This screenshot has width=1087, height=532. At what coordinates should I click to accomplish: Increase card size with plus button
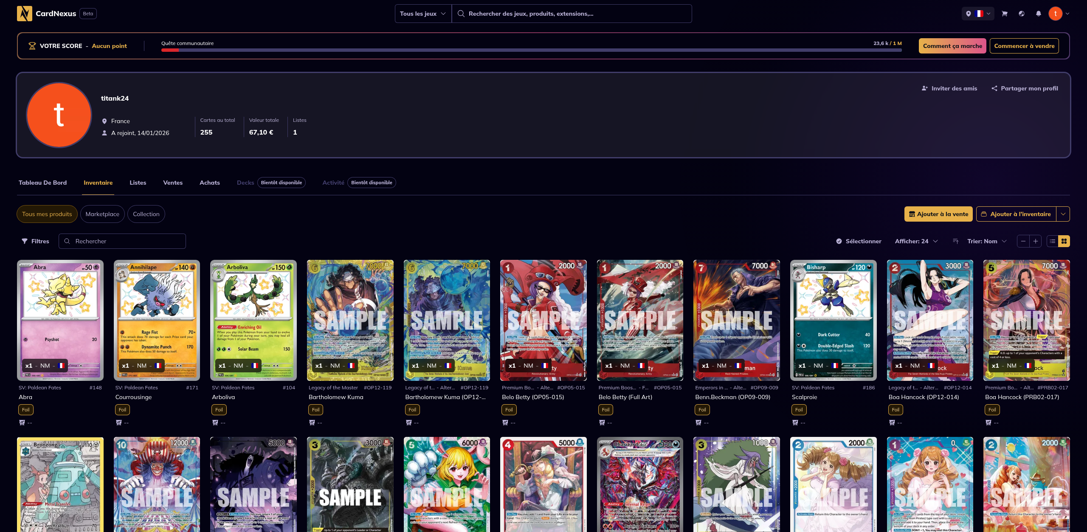tap(1035, 241)
